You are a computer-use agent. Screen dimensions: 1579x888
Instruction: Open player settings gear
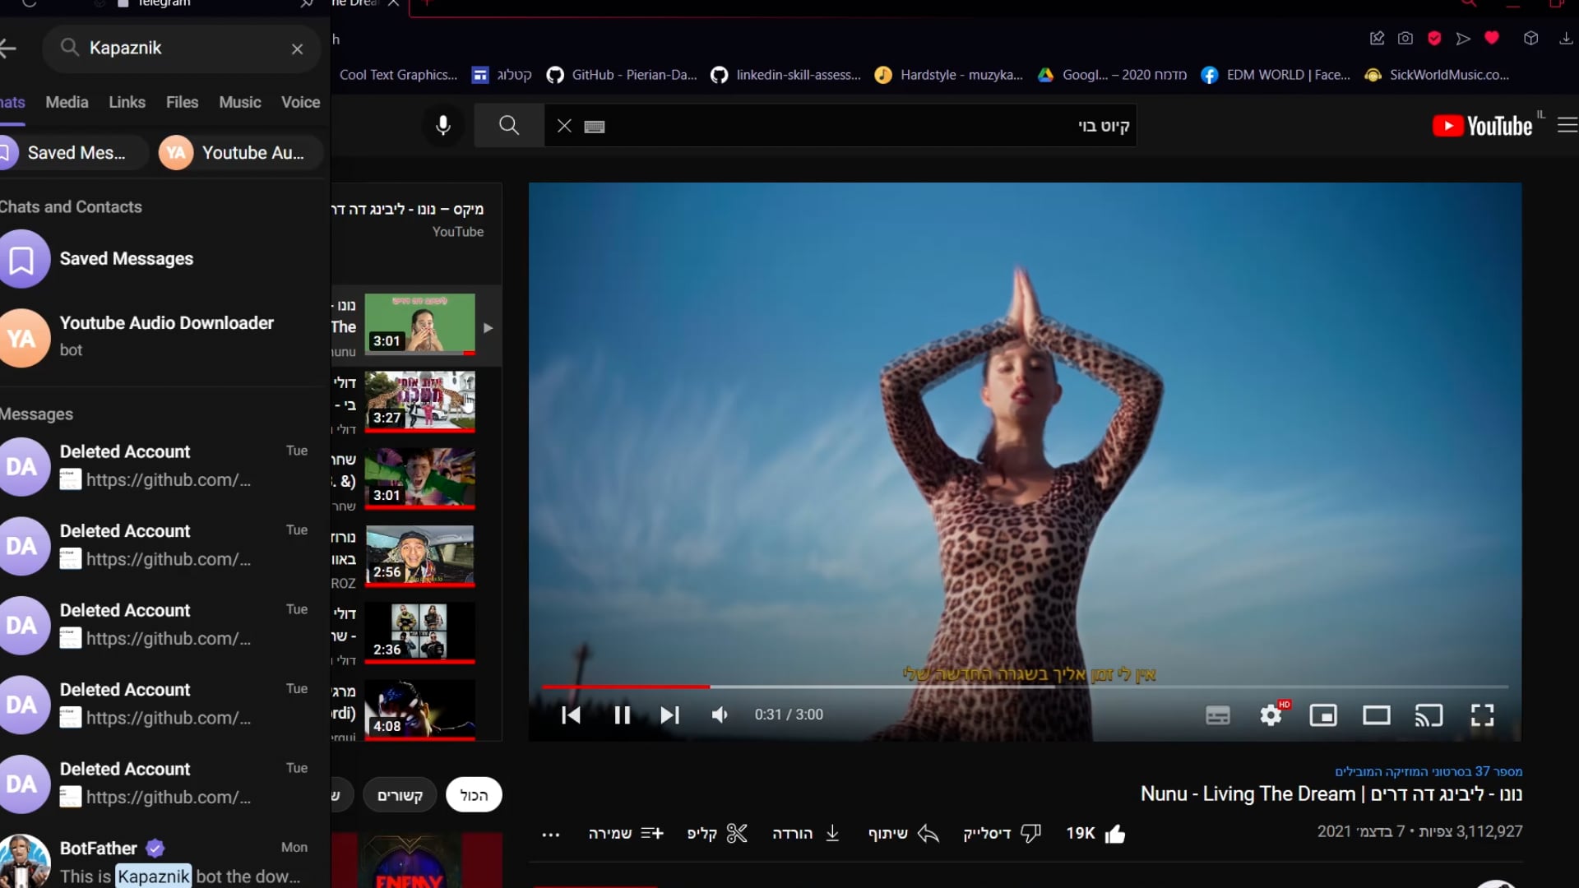[x=1271, y=715]
